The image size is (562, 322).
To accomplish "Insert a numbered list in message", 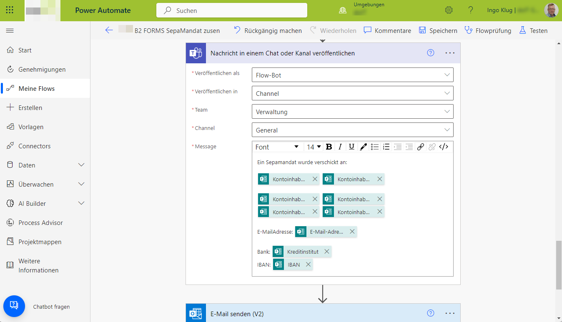I will pos(386,147).
